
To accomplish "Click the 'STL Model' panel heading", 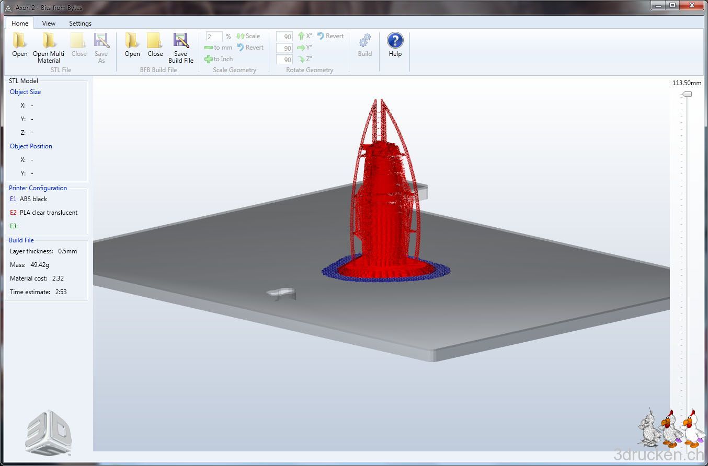I will 24,81.
